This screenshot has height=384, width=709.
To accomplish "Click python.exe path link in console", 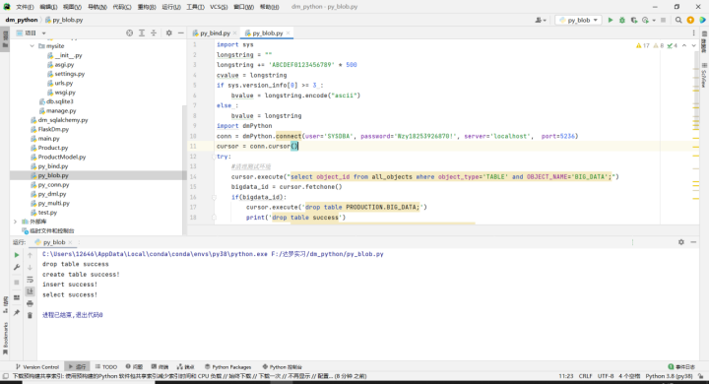I will coord(156,254).
